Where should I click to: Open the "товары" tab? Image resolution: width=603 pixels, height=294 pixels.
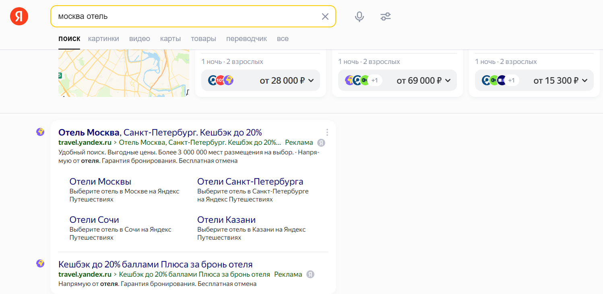click(203, 39)
